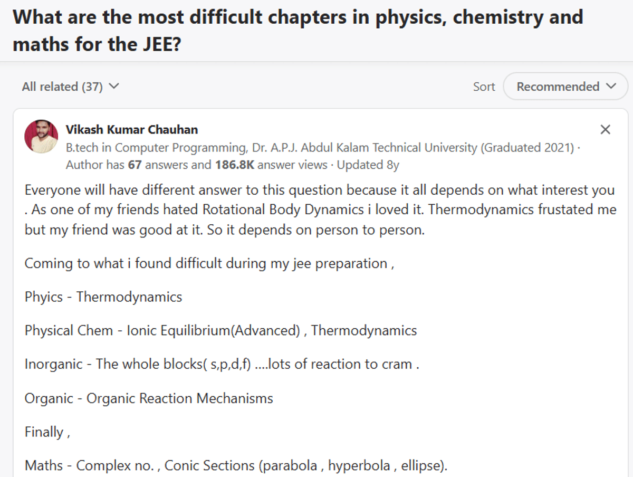
Task: Click the Maths - Complex no. line
Action: [236, 466]
